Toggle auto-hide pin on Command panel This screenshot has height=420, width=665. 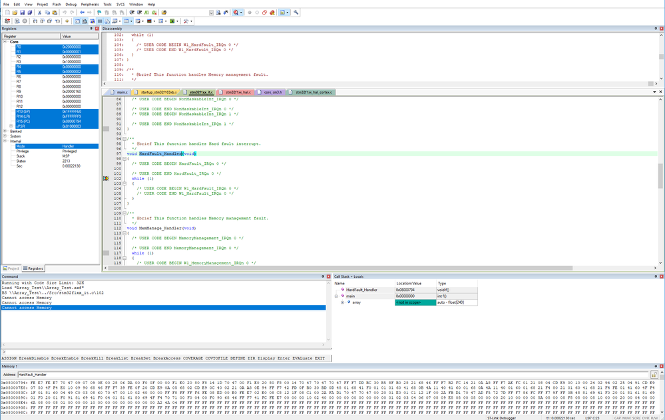coord(323,276)
